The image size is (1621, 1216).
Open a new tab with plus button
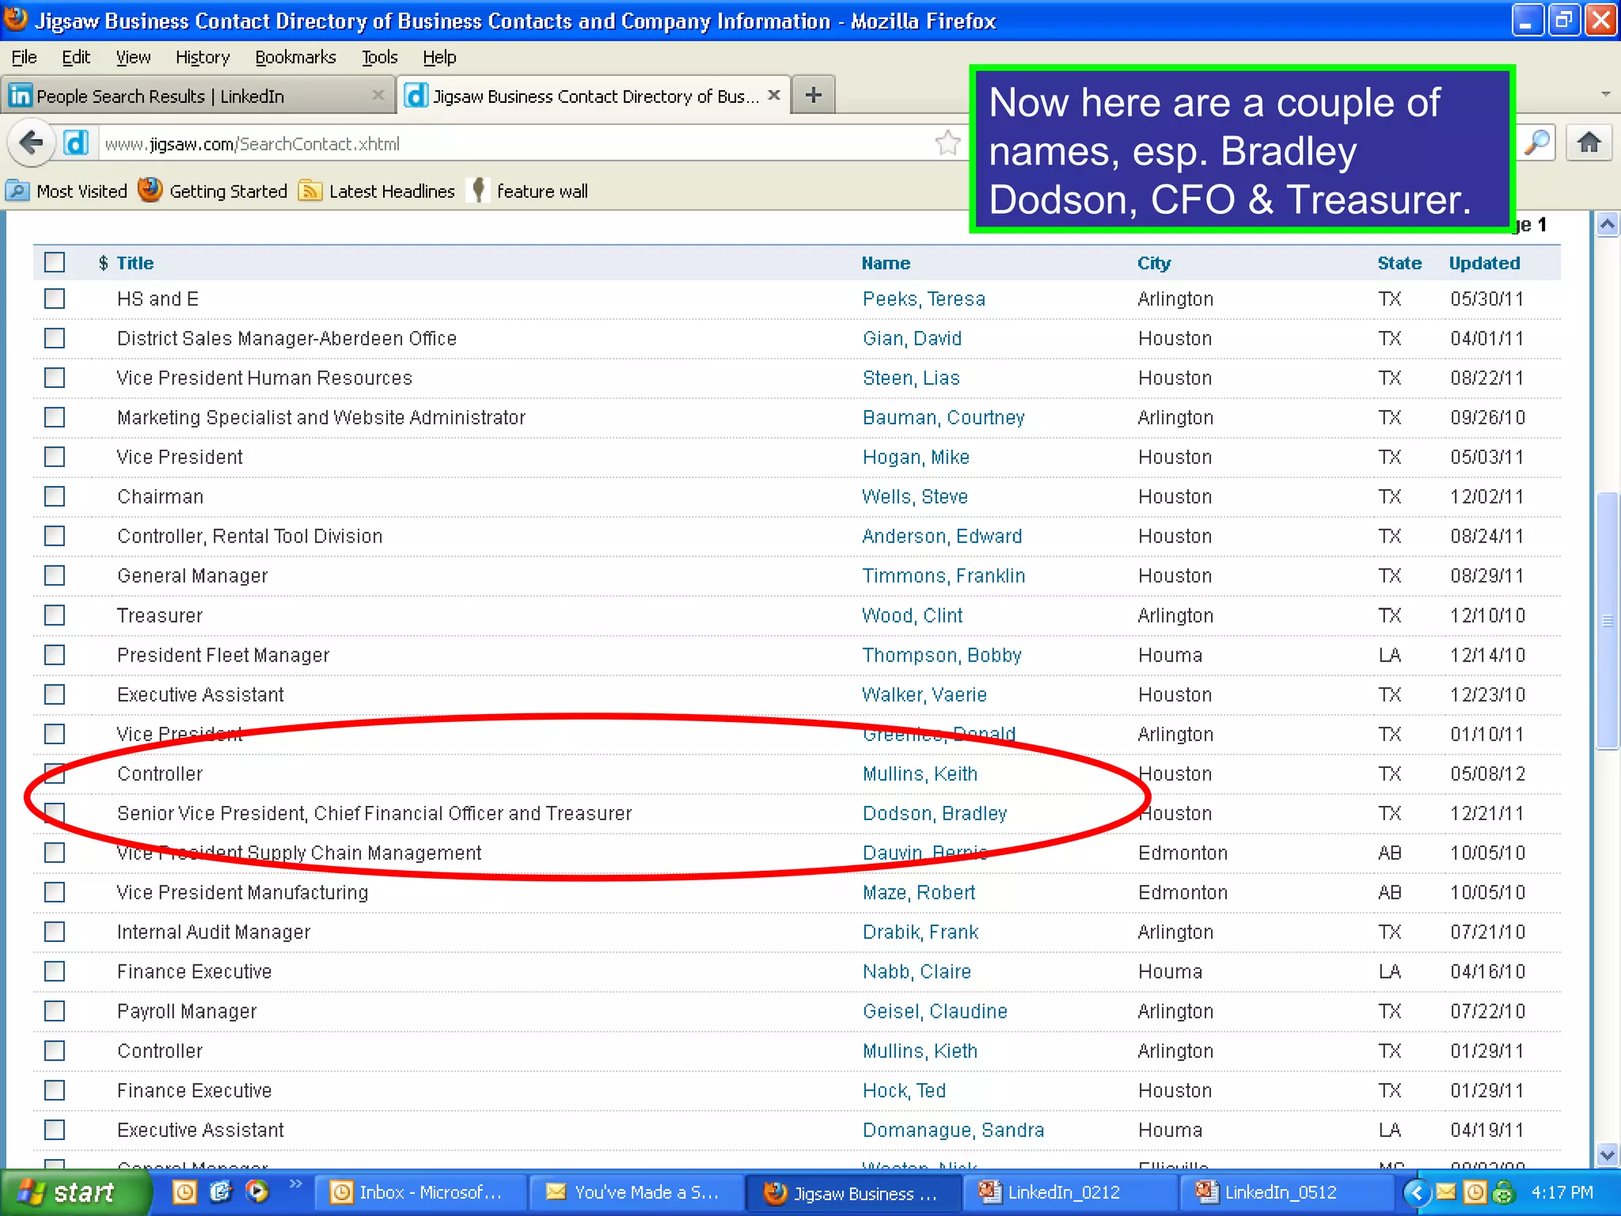[x=813, y=96]
